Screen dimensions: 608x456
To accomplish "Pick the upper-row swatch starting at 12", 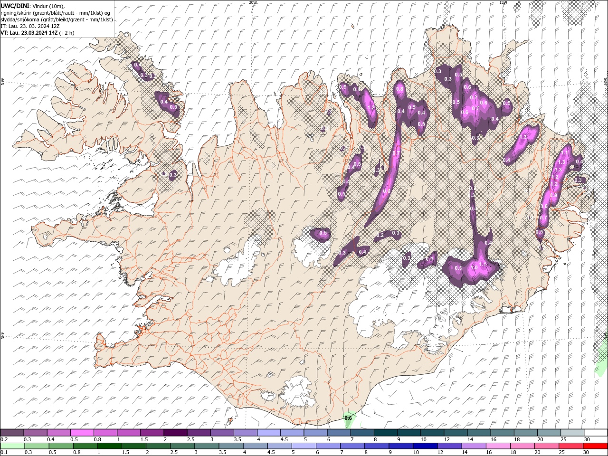I will (x=455, y=432).
